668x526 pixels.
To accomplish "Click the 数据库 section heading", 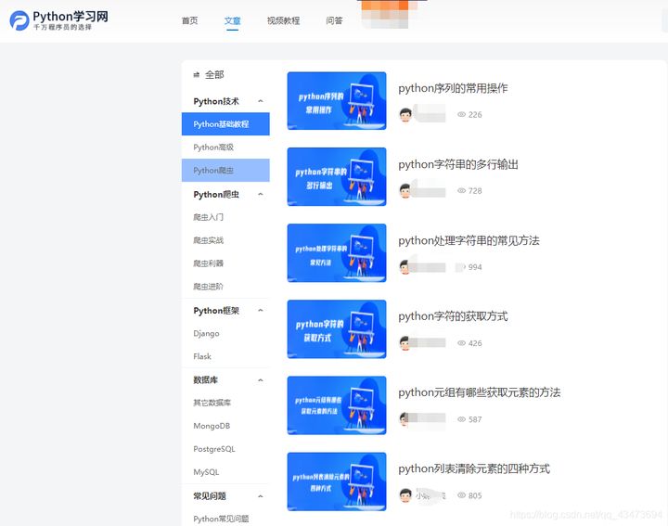I will pos(205,380).
